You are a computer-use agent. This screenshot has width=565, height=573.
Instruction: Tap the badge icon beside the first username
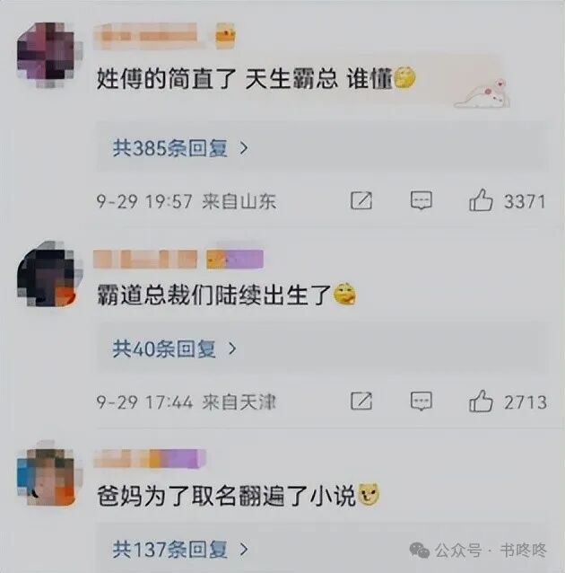tap(225, 36)
